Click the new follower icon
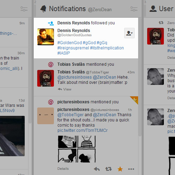The height and width of the screenshot is (175, 175). (x=51, y=23)
